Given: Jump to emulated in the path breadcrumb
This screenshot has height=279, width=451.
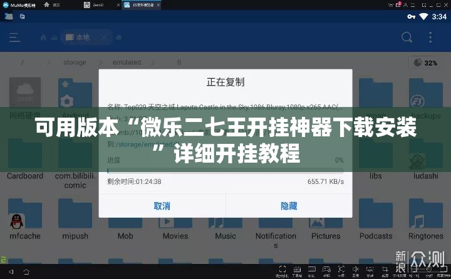Looking at the screenshot, I should pyautogui.click(x=127, y=63).
